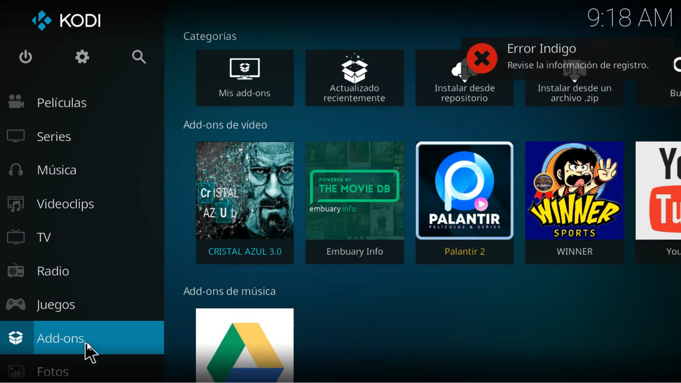Go to Juegos in the sidebar

point(56,305)
